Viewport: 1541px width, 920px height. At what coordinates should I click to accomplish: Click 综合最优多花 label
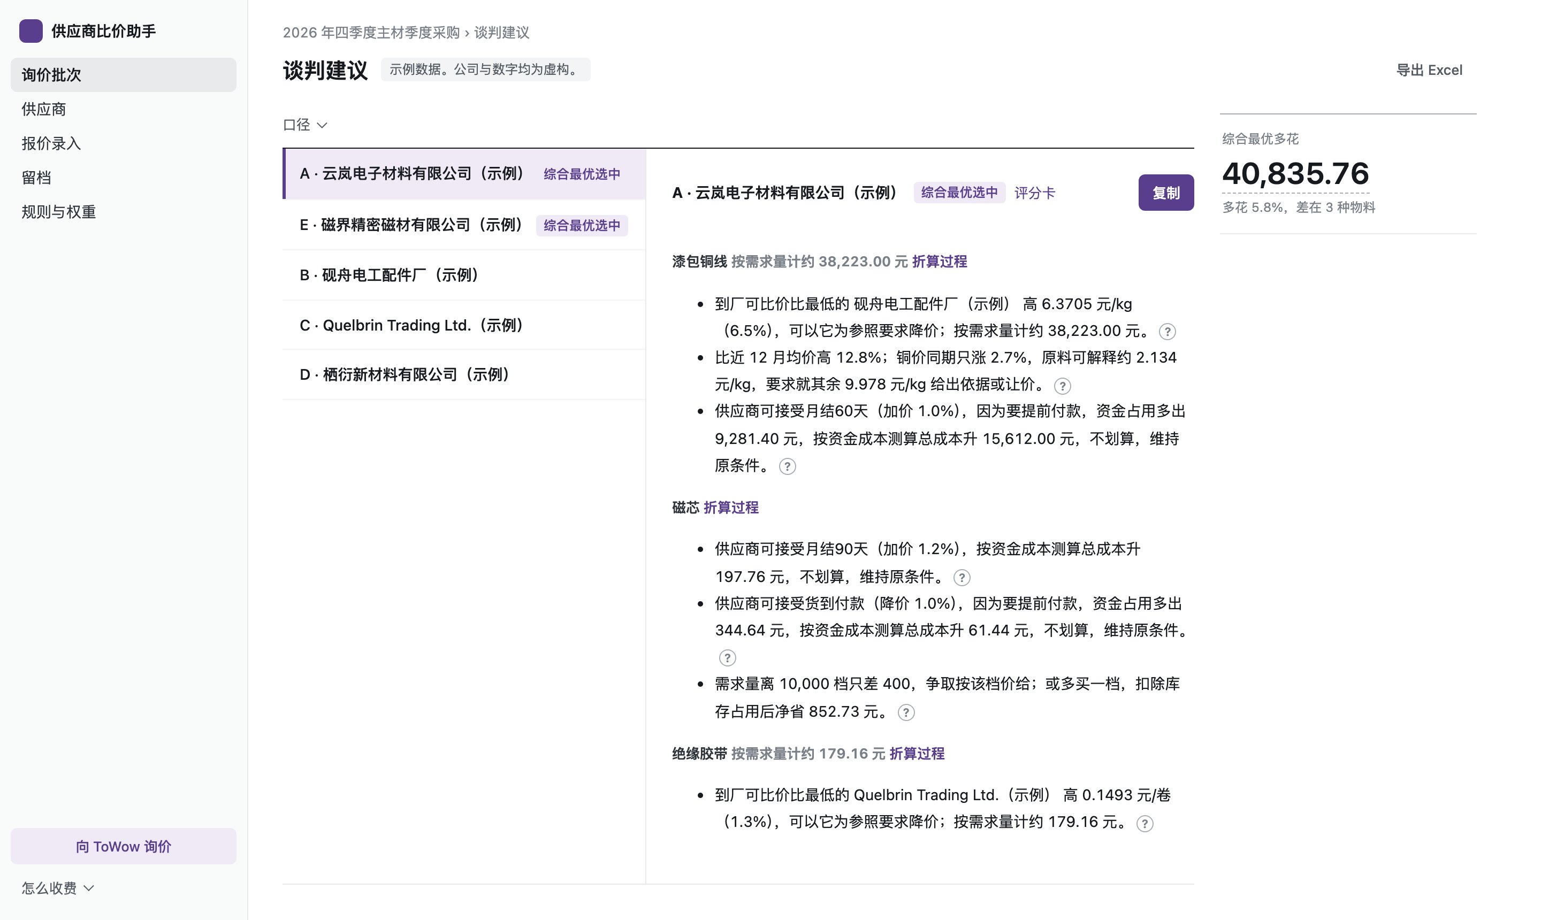[1260, 139]
